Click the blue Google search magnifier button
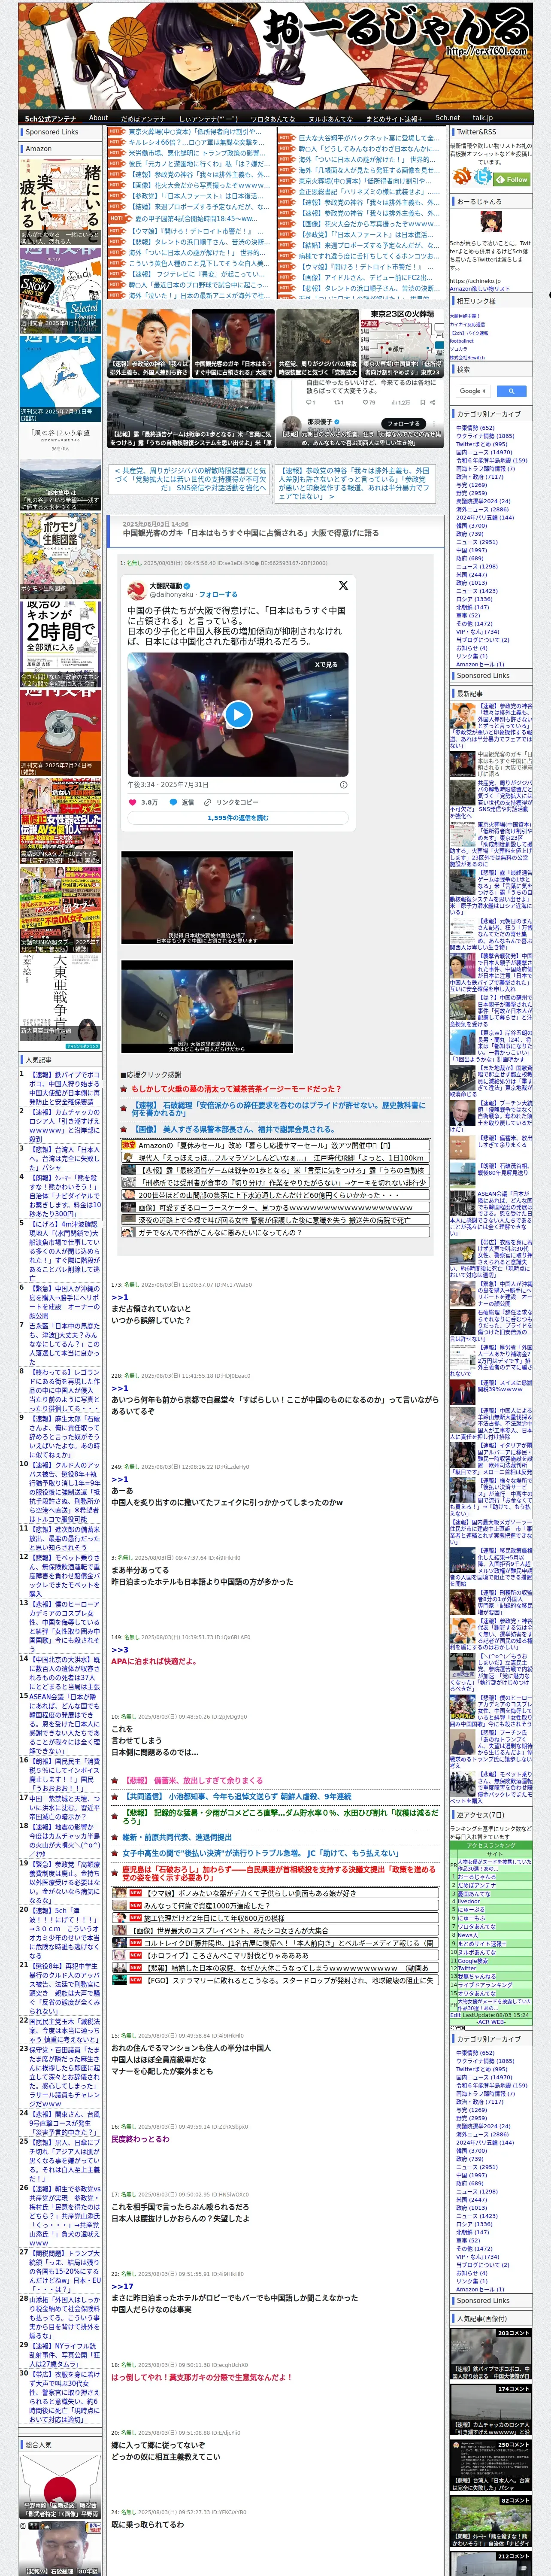Screen dimensions: 551x2576 511,391
